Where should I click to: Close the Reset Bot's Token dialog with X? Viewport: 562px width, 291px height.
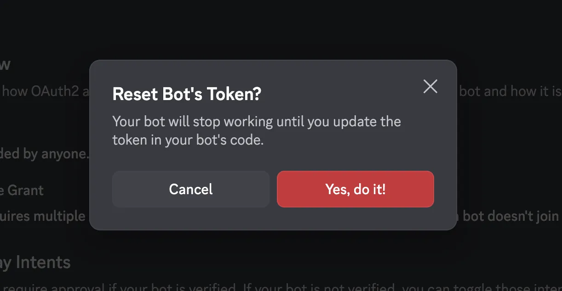coord(430,86)
